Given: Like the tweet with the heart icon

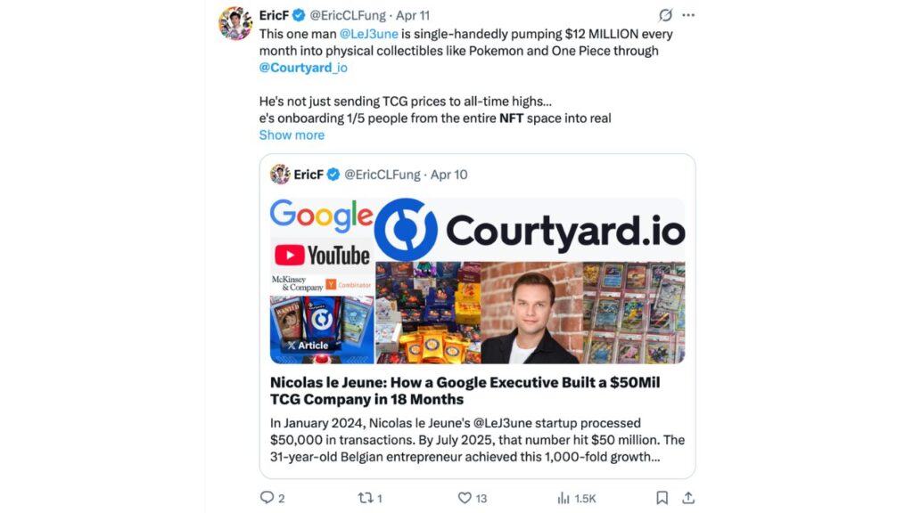Looking at the screenshot, I should [465, 498].
